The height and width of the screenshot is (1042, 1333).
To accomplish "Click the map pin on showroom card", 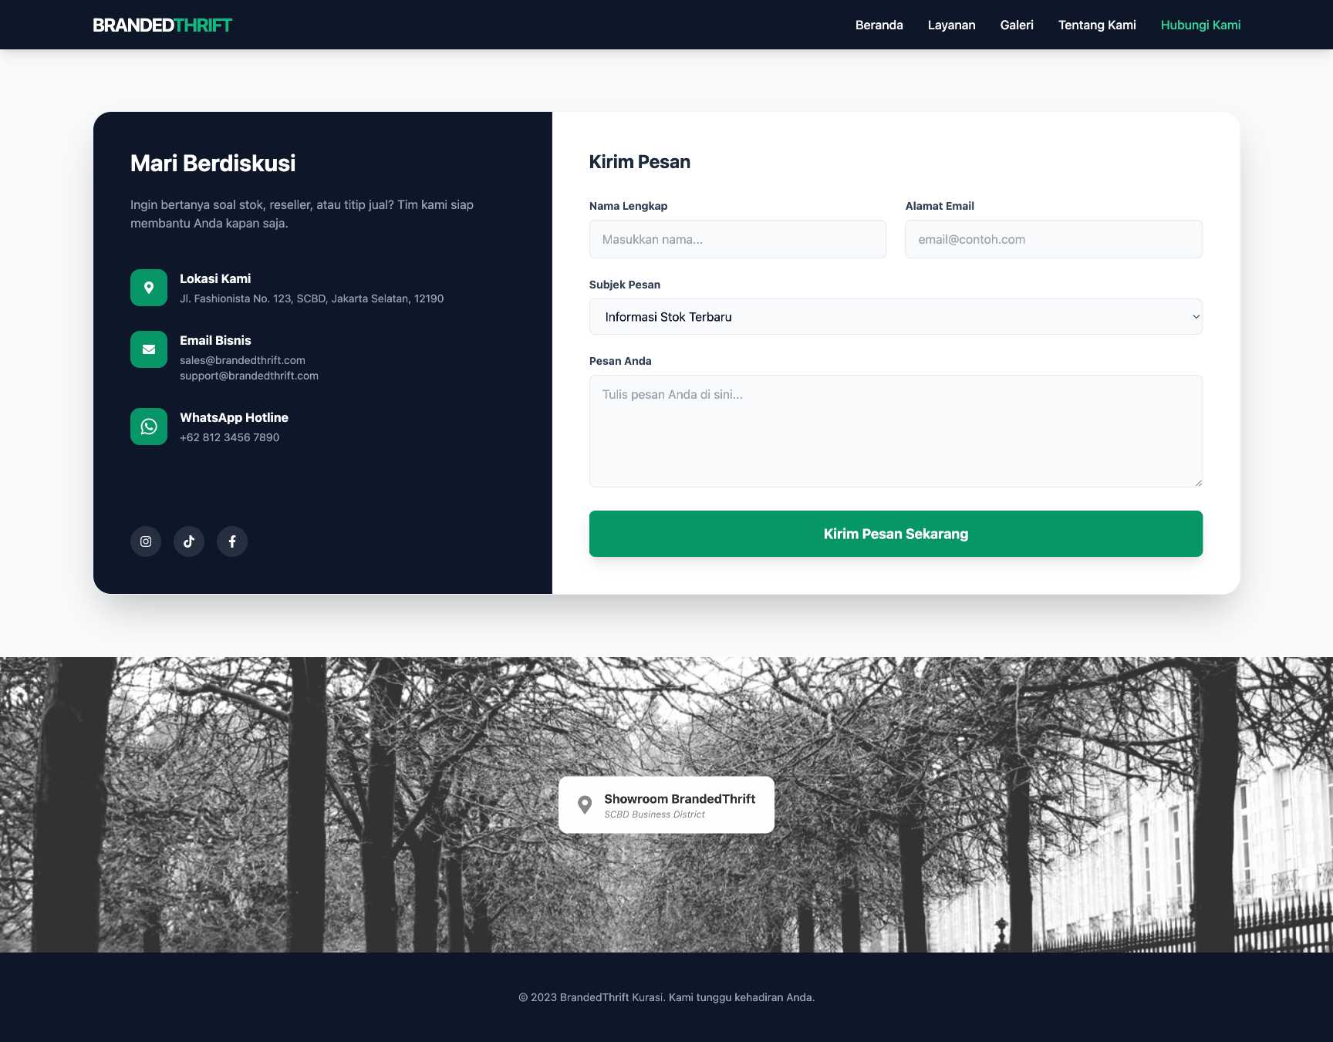I will pyautogui.click(x=585, y=805).
